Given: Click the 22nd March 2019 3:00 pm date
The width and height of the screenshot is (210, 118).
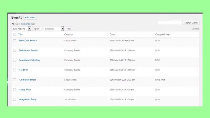Looking at the screenshot, I should (122, 80).
